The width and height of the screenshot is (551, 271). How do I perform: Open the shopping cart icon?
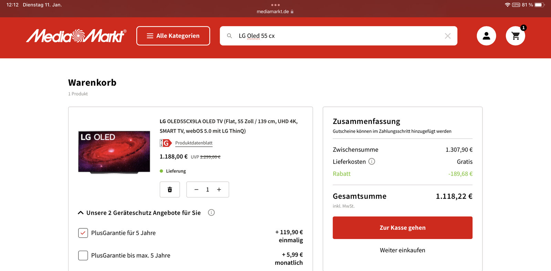coord(516,36)
